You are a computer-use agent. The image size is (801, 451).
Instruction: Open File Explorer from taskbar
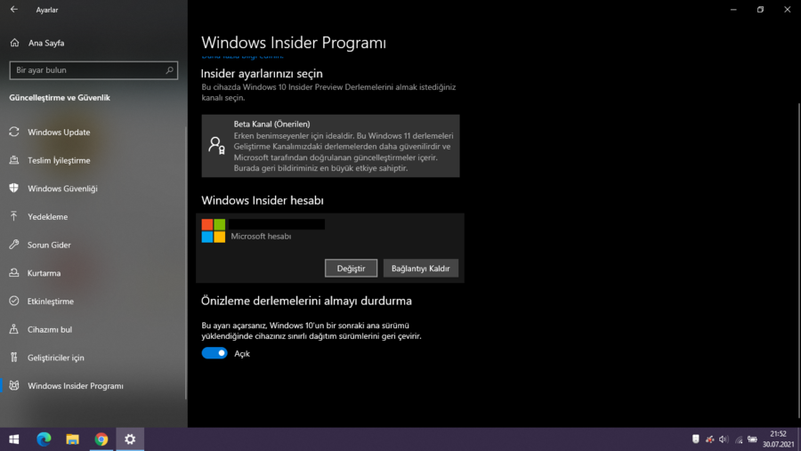(x=73, y=439)
